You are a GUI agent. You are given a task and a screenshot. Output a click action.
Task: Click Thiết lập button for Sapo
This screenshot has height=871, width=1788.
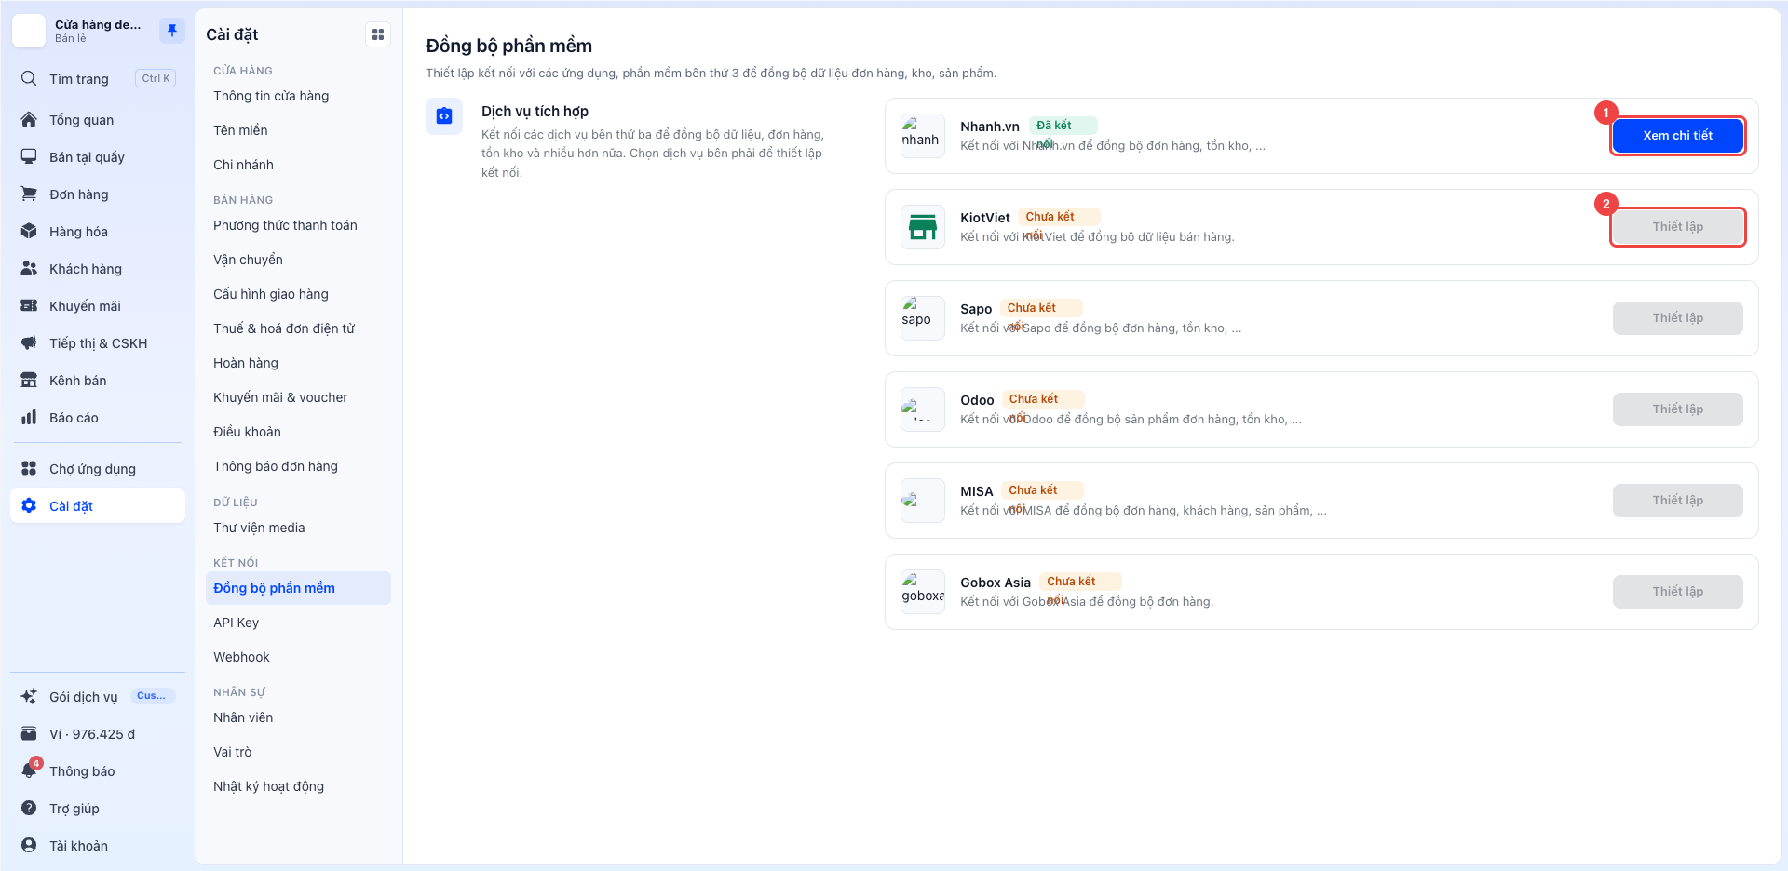(x=1677, y=318)
